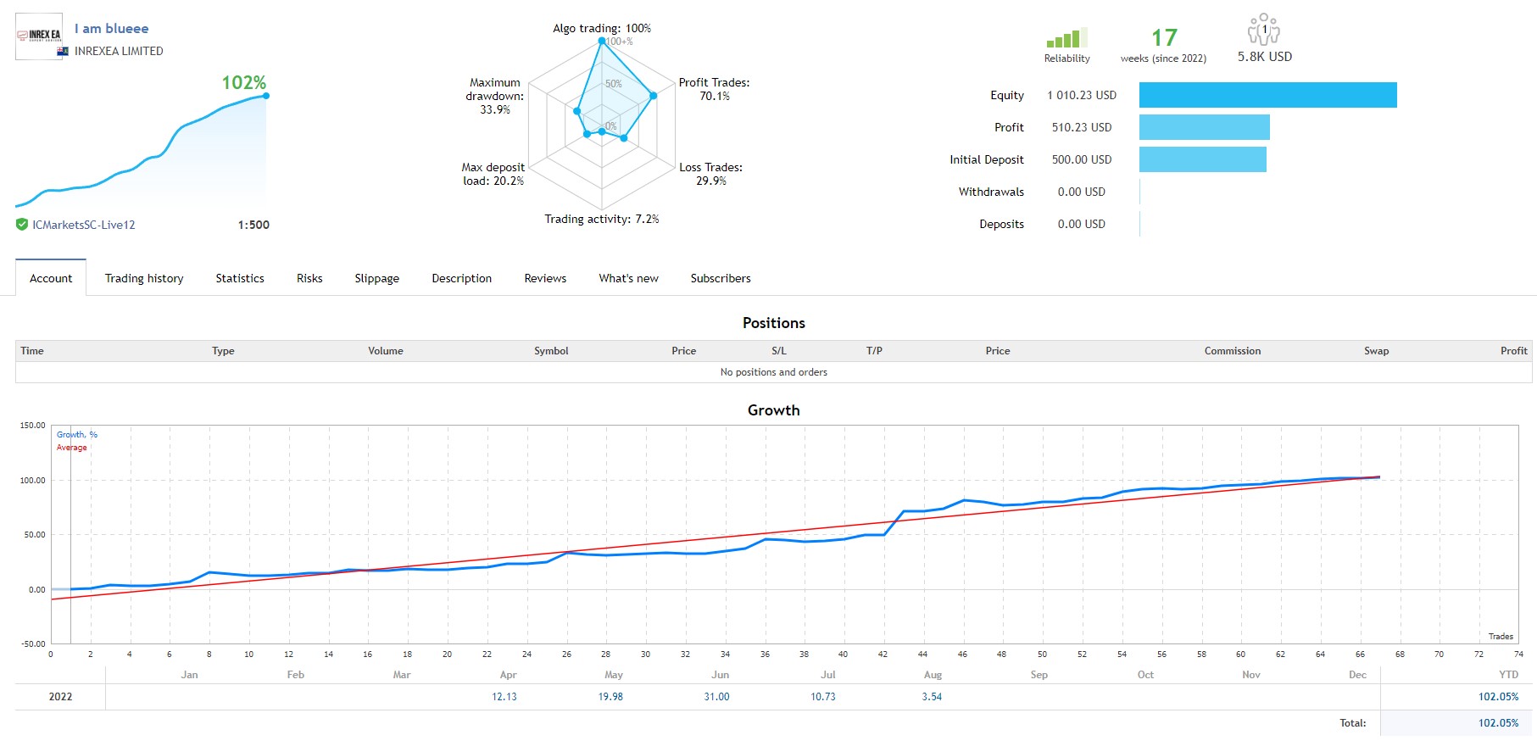This screenshot has height=752, width=1537.
Task: Open the ICMarketsSC-Live12 broker link
Action: click(x=84, y=225)
